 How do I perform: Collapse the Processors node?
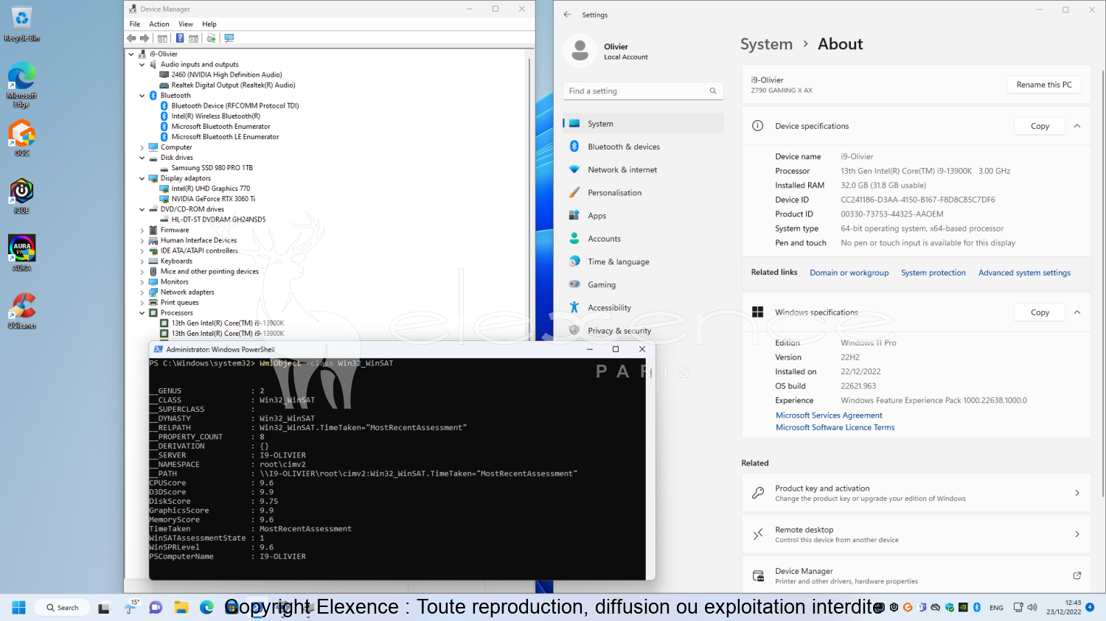click(x=142, y=313)
